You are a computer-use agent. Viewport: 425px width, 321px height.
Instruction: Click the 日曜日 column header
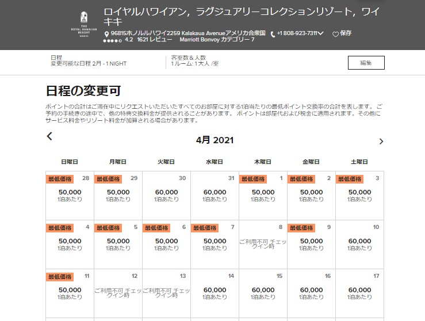pyautogui.click(x=70, y=162)
